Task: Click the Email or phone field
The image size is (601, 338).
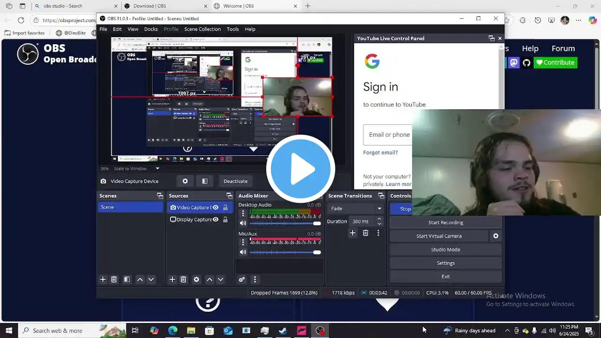Action: pyautogui.click(x=387, y=135)
